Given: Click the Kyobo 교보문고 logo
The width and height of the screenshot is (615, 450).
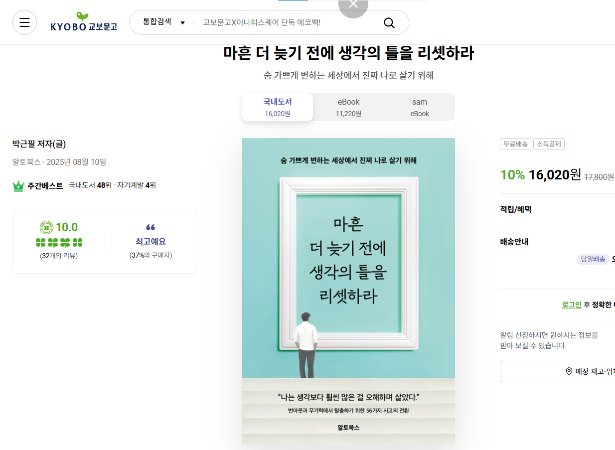Looking at the screenshot, I should click(84, 22).
